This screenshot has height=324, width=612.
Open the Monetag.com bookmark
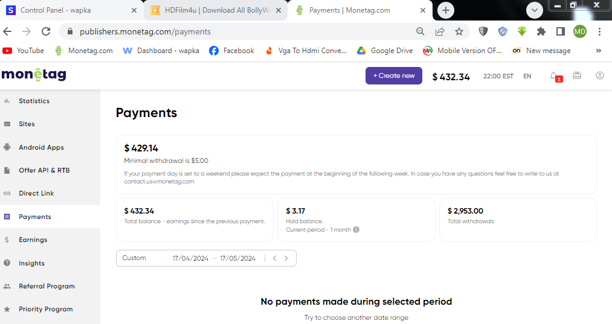point(84,51)
